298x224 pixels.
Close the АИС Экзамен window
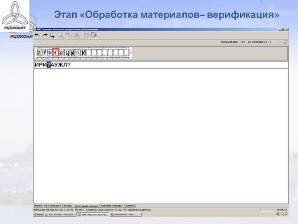tap(287, 29)
